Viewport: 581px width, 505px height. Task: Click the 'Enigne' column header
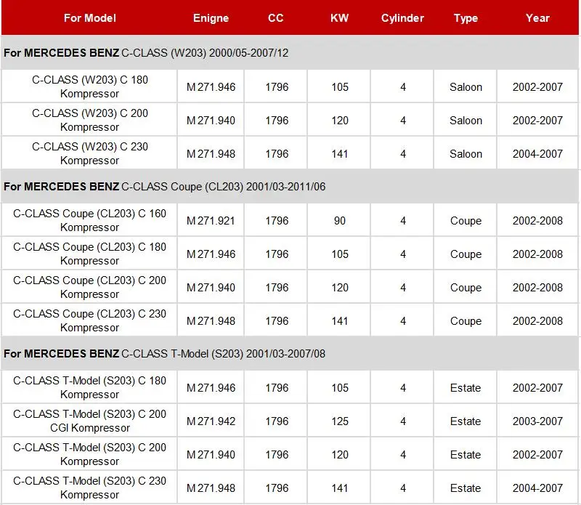(x=211, y=17)
